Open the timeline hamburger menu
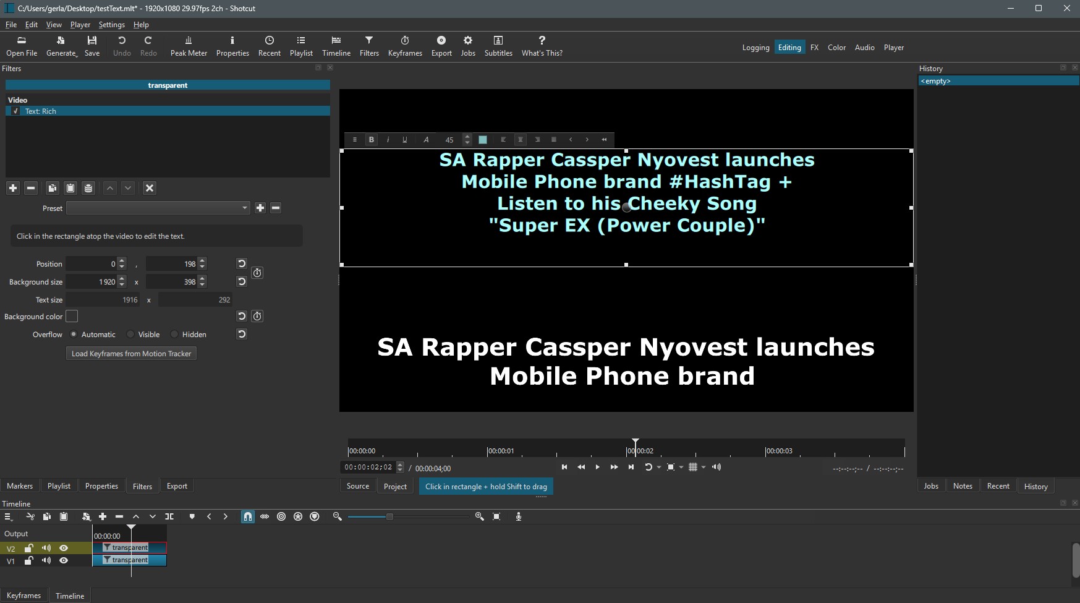 coord(9,516)
